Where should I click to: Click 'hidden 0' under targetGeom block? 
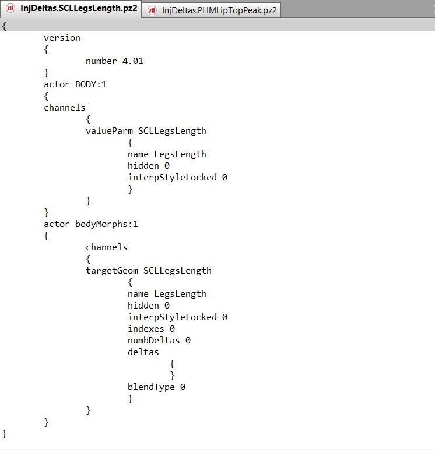tap(149, 306)
